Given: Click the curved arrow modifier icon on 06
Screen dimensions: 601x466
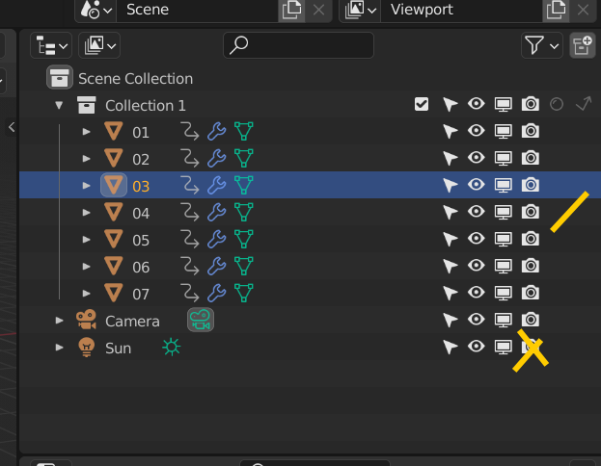Looking at the screenshot, I should 190,267.
